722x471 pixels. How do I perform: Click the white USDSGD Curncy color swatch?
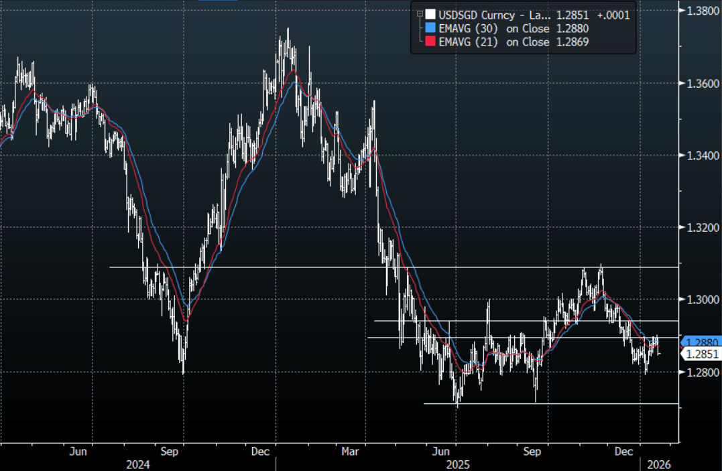pos(430,14)
